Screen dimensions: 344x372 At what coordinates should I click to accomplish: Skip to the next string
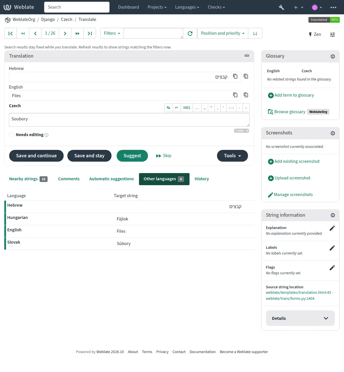(164, 156)
